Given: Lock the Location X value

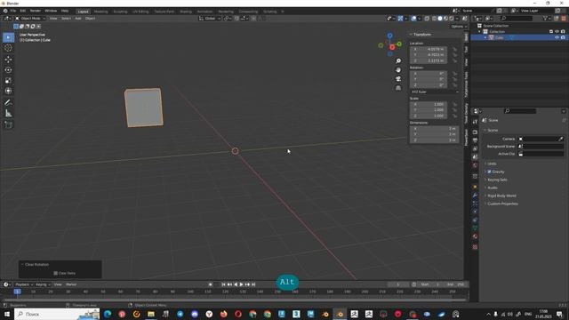Looking at the screenshot, I should 454,49.
